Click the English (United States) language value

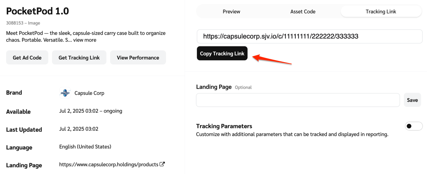tap(85, 147)
